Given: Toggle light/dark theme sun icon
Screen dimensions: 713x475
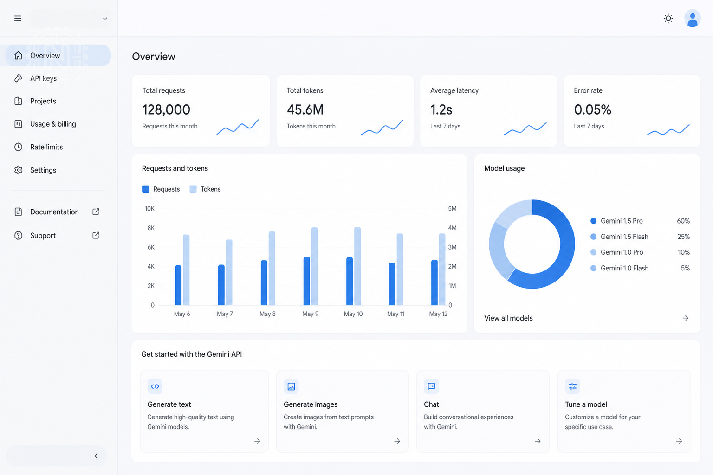Looking at the screenshot, I should tap(668, 19).
